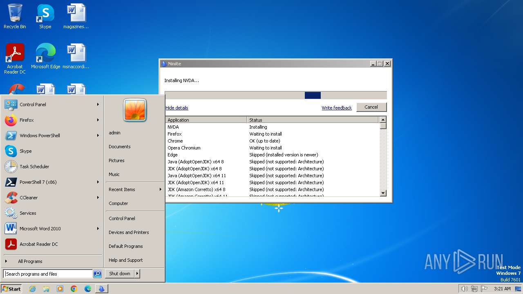Click the Show desktop button on taskbar
The image size is (523, 294).
coord(518,289)
